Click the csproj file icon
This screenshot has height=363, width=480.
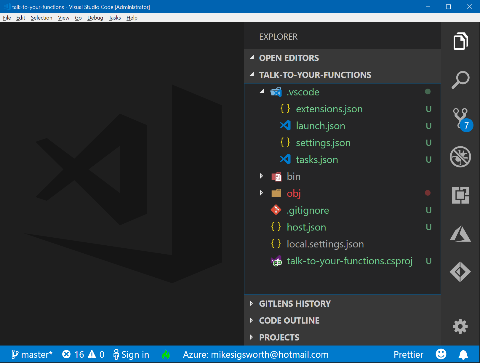[x=276, y=261]
